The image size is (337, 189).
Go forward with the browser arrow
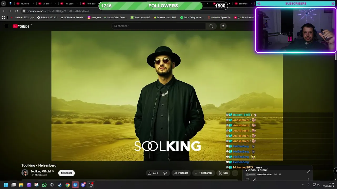tap(10, 11)
